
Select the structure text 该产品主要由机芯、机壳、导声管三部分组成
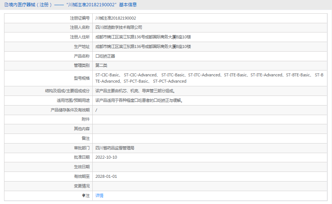pos(135,91)
